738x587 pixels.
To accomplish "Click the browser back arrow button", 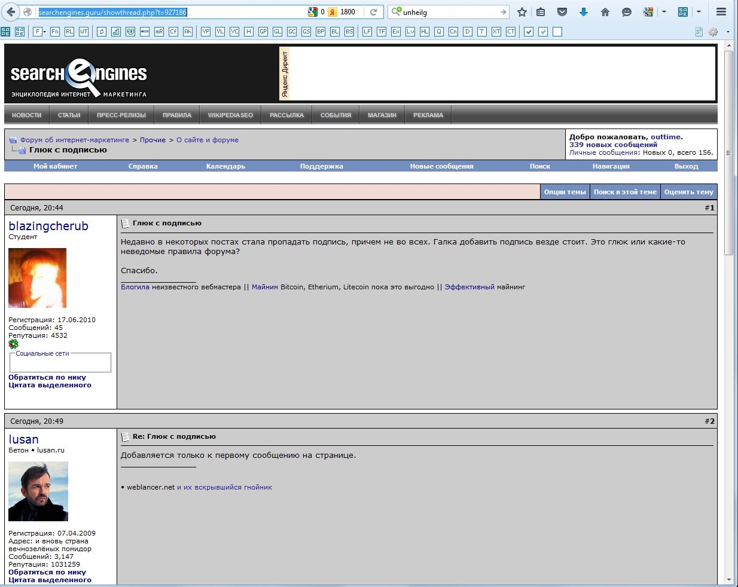I will [11, 12].
